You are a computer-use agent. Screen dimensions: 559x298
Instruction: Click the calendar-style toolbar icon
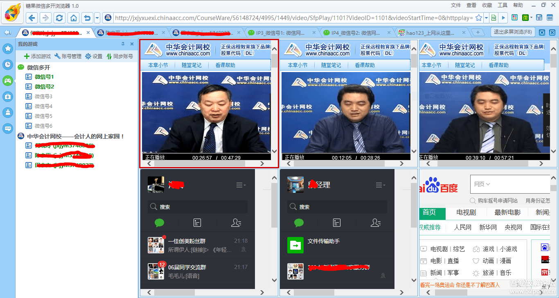550,17
